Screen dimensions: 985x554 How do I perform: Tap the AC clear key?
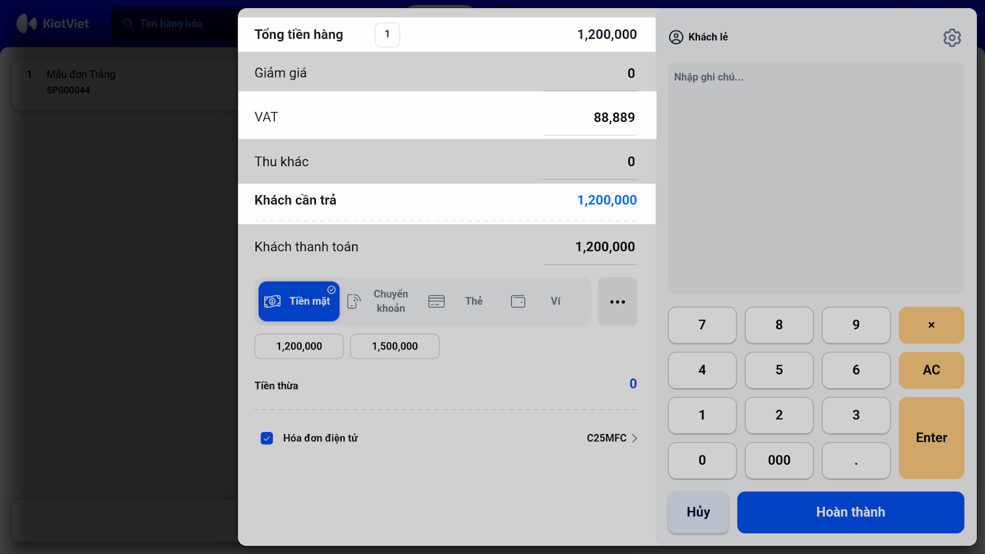pyautogui.click(x=931, y=370)
